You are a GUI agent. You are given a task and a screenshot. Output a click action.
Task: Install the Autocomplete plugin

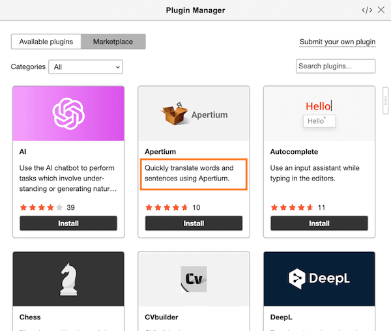pos(319,223)
